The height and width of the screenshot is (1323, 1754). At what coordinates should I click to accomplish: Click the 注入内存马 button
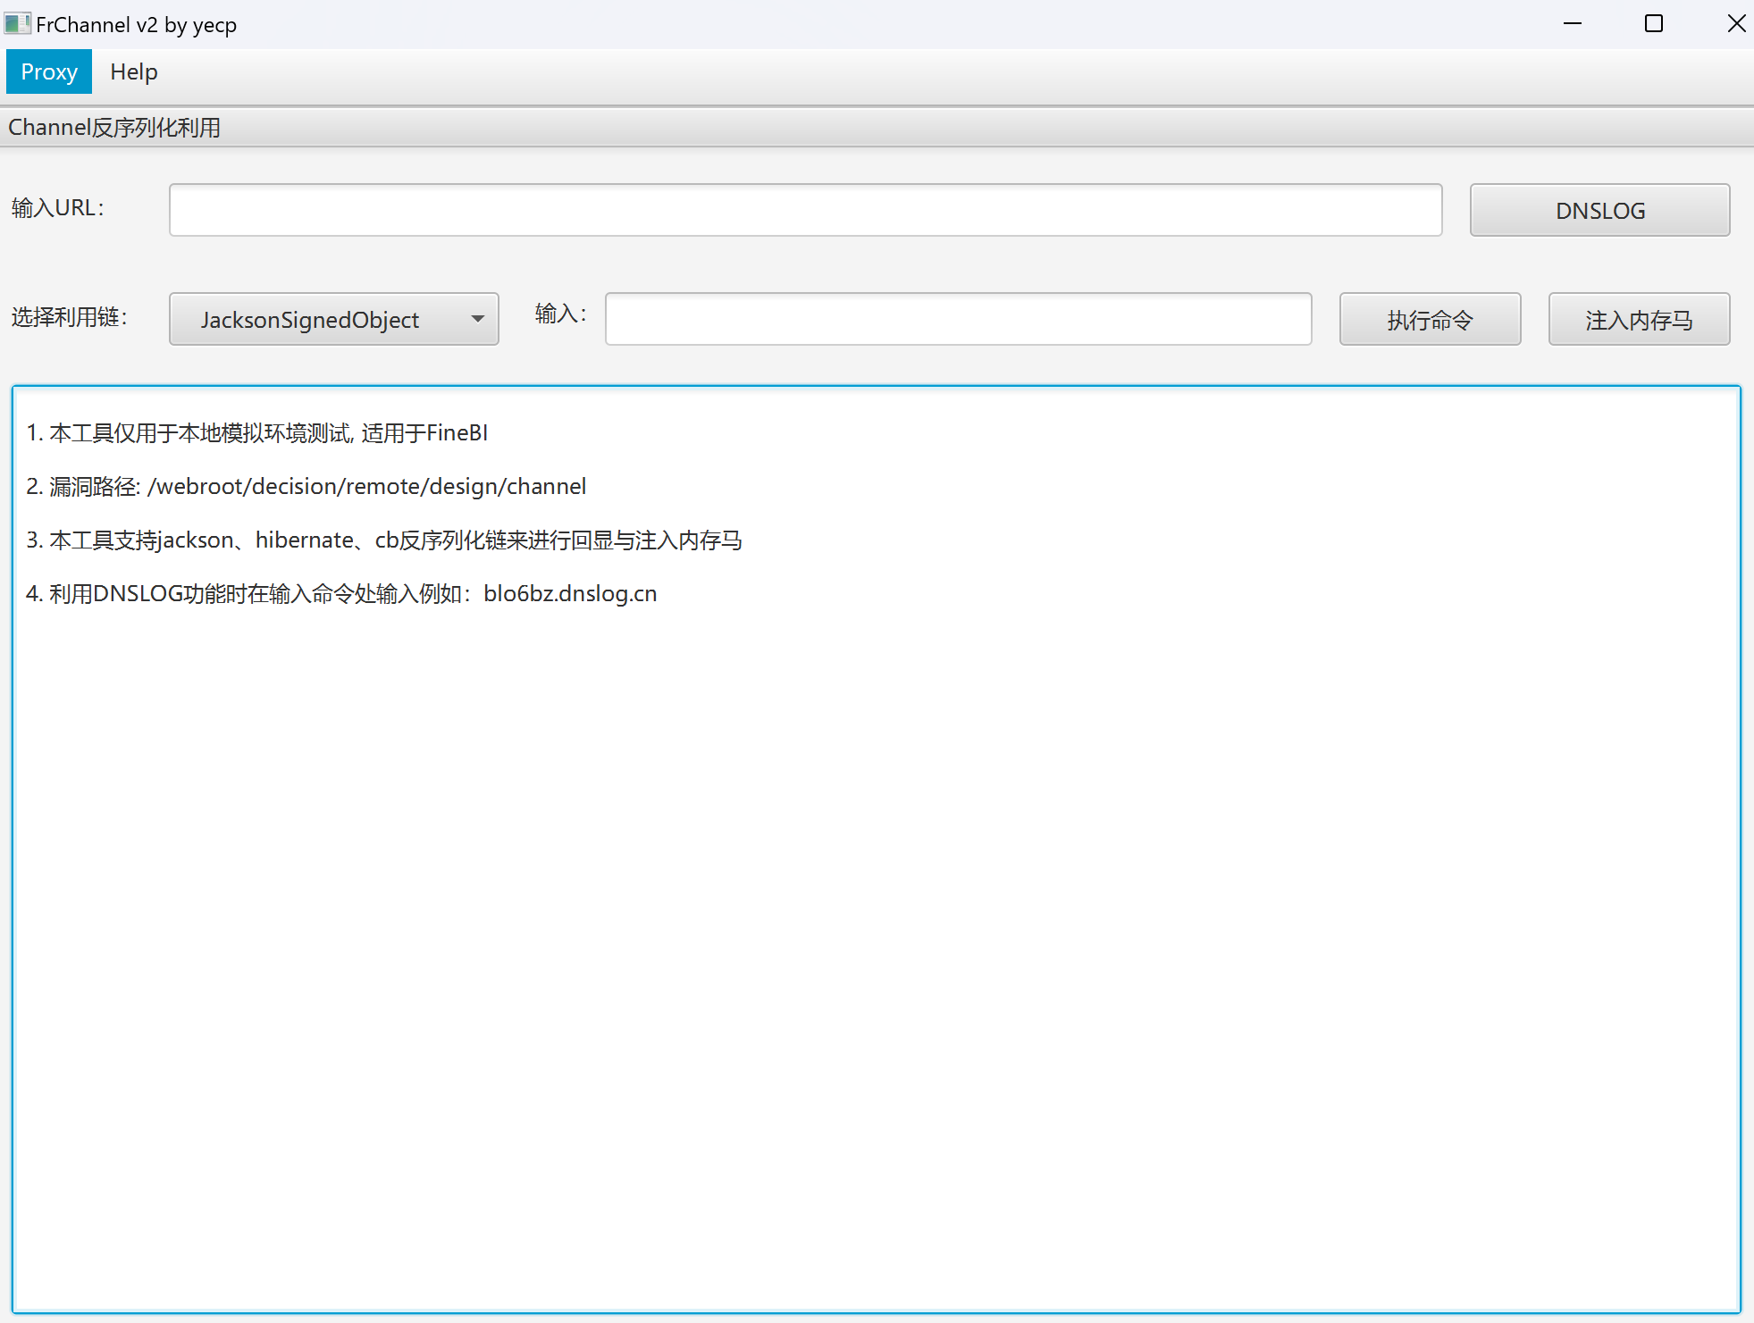click(x=1639, y=320)
